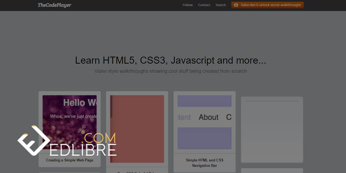This screenshot has width=346, height=173.
Task: Click Subscribe & unlock secret walkthroughs button
Action: click(x=267, y=5)
